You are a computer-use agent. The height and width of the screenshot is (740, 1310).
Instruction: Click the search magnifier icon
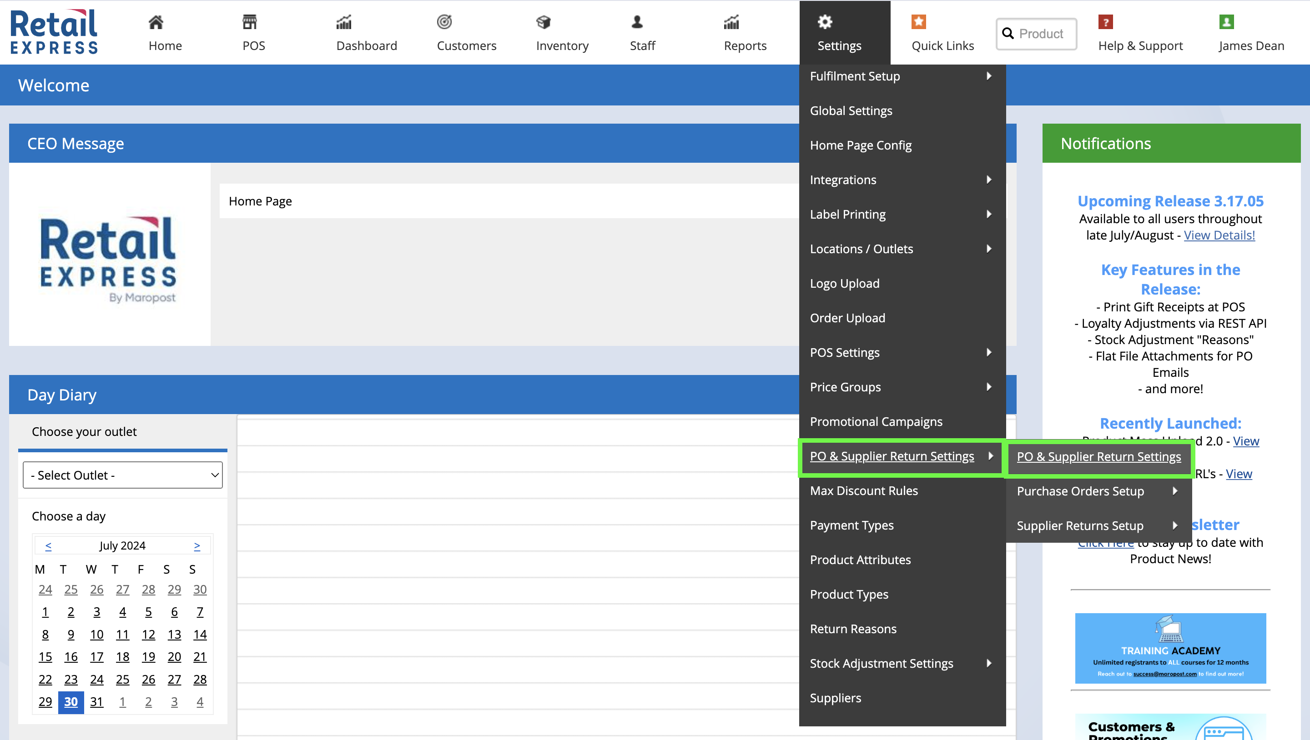[x=1008, y=34]
